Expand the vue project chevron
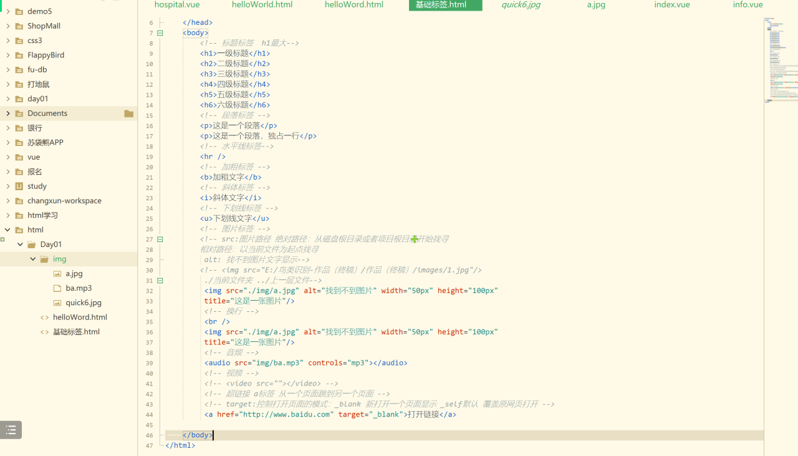798x456 pixels. 7,157
